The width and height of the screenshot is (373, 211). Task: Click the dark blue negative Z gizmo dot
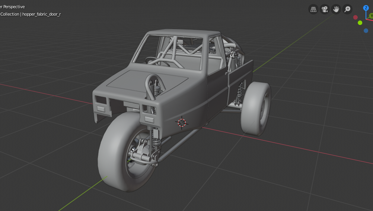click(366, 30)
